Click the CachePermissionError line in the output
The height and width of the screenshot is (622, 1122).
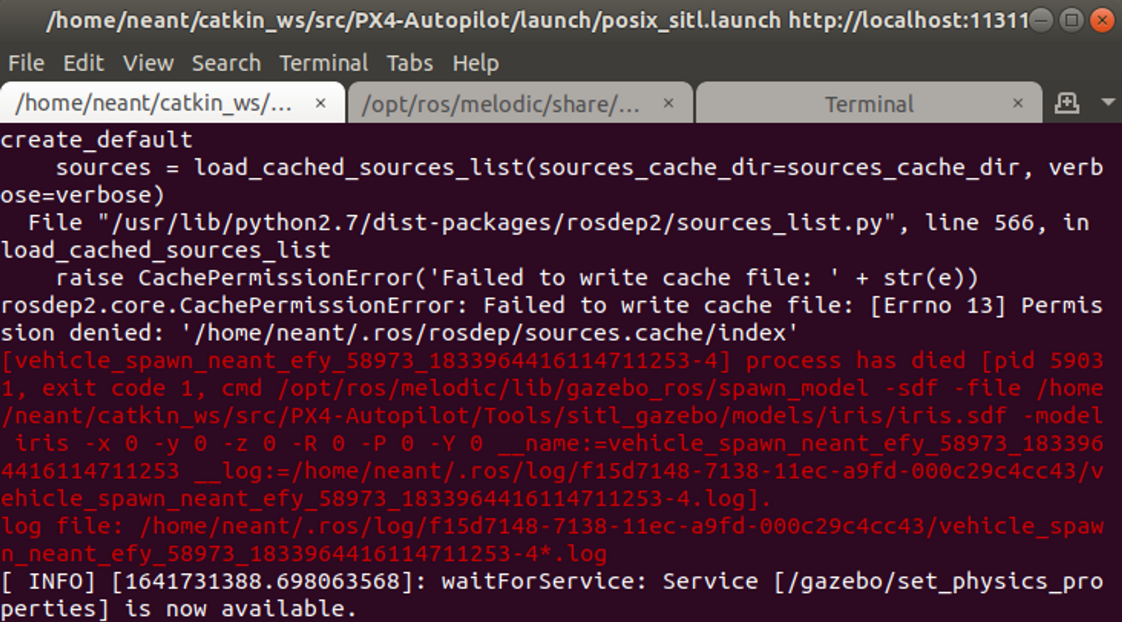click(x=393, y=305)
